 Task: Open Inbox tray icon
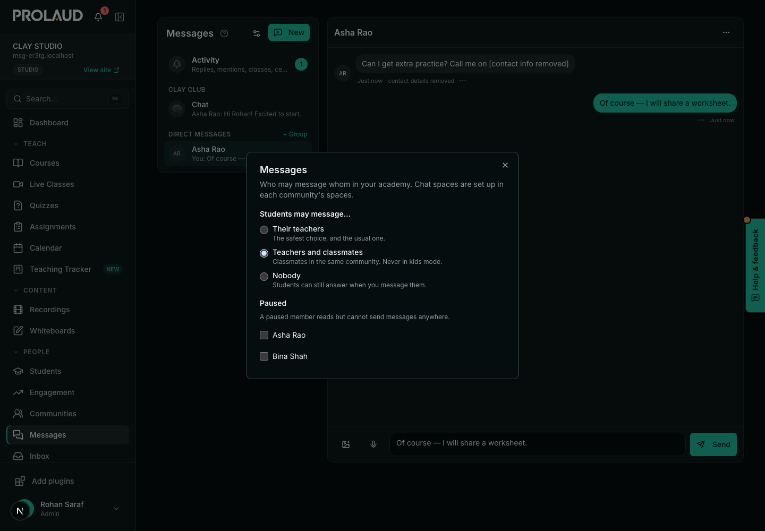tap(18, 456)
